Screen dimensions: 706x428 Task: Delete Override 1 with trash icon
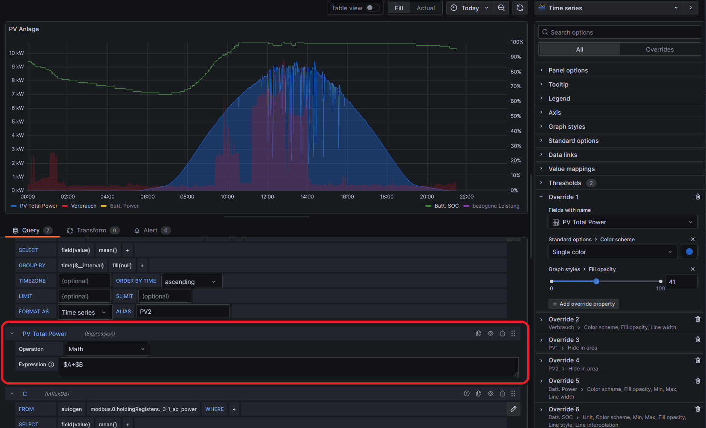click(698, 197)
